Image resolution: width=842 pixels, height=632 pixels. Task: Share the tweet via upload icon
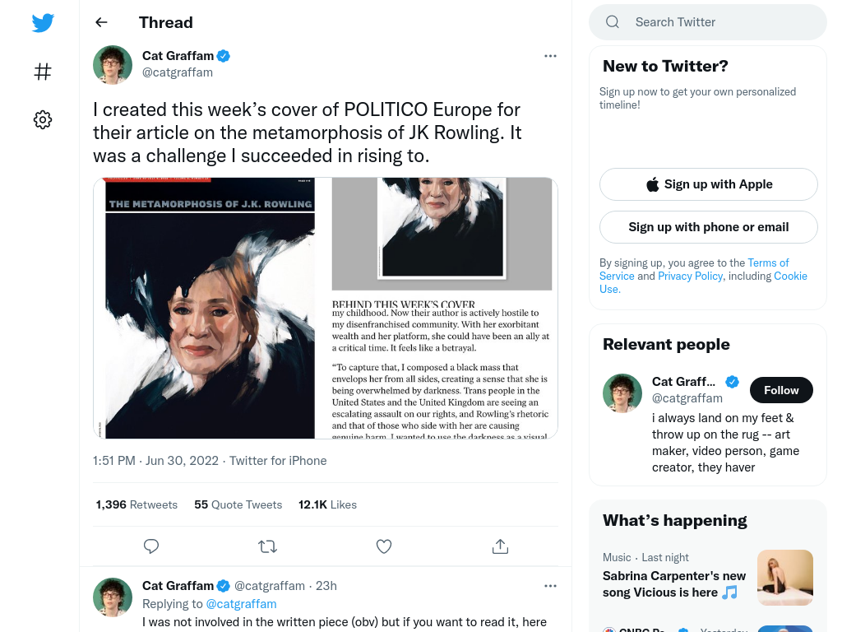click(x=500, y=546)
